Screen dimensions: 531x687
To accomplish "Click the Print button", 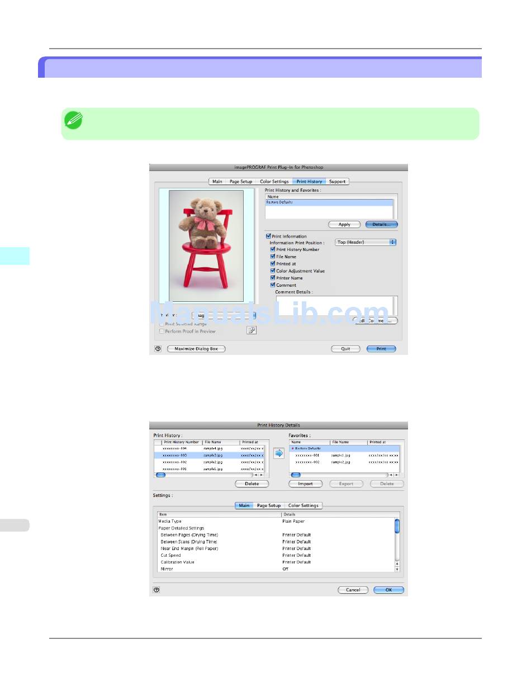I will [381, 348].
